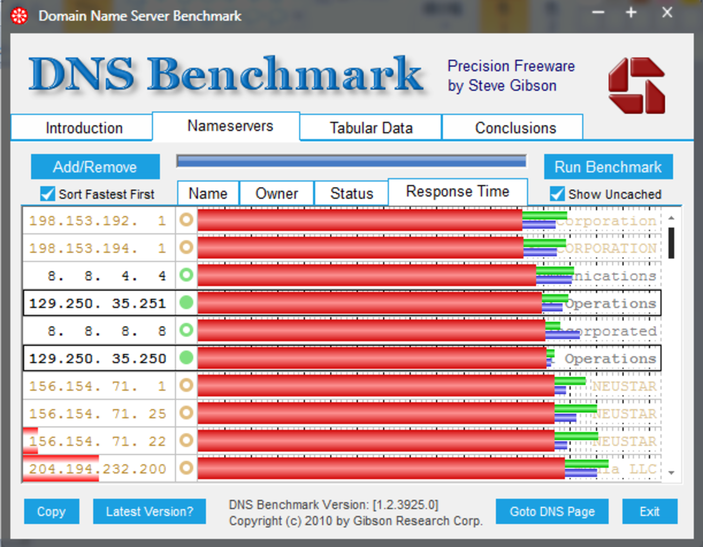This screenshot has width=703, height=547.
Task: Start the test with Run Benchmark
Action: coord(608,167)
